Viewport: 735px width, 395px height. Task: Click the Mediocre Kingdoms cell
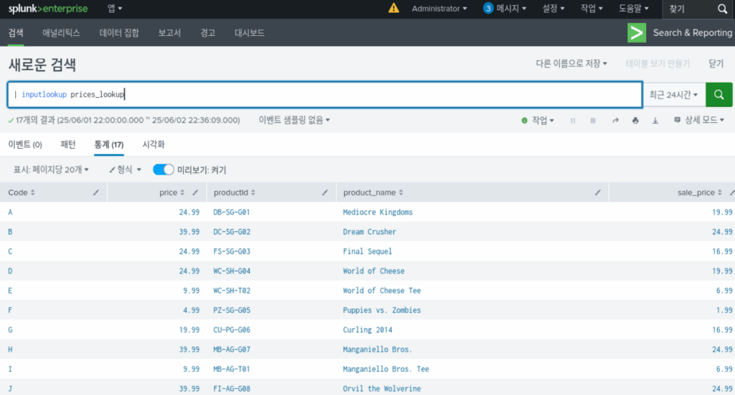click(378, 212)
